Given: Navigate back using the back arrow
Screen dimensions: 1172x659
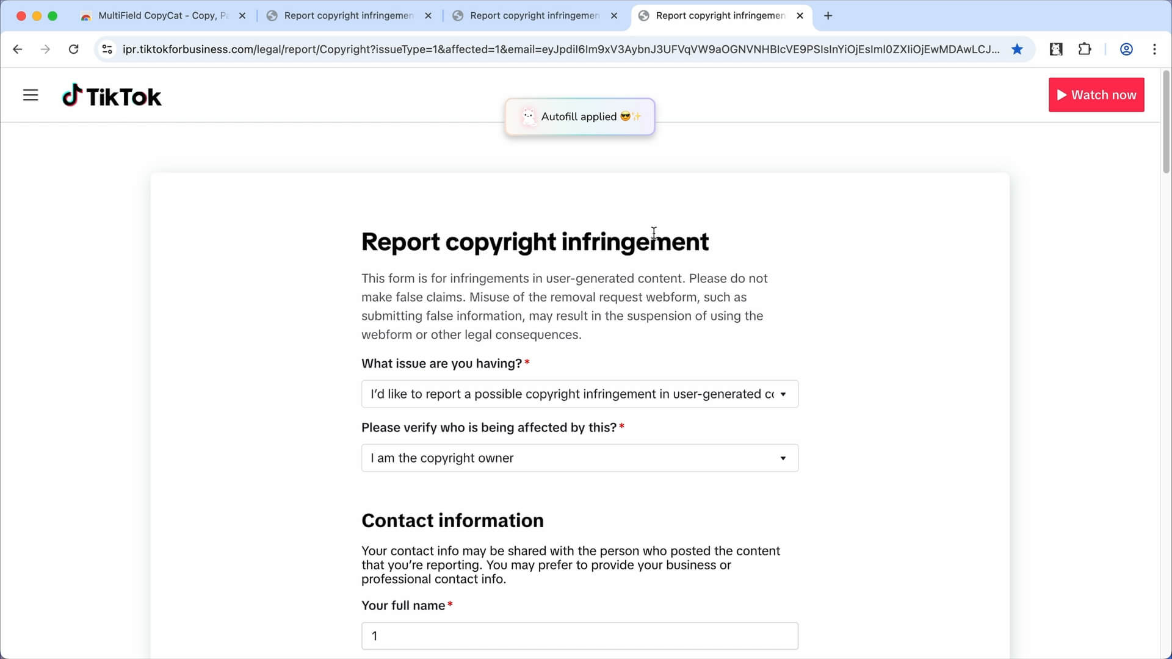Looking at the screenshot, I should click(17, 49).
